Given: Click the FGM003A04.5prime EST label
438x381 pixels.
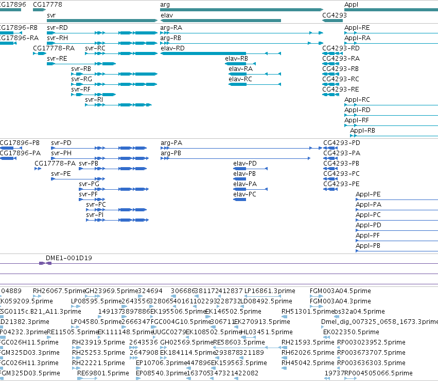Looking at the screenshot, I should point(340,291).
